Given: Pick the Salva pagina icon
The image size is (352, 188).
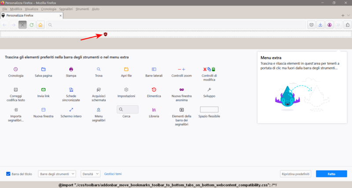Looking at the screenshot, I should click(x=43, y=69).
